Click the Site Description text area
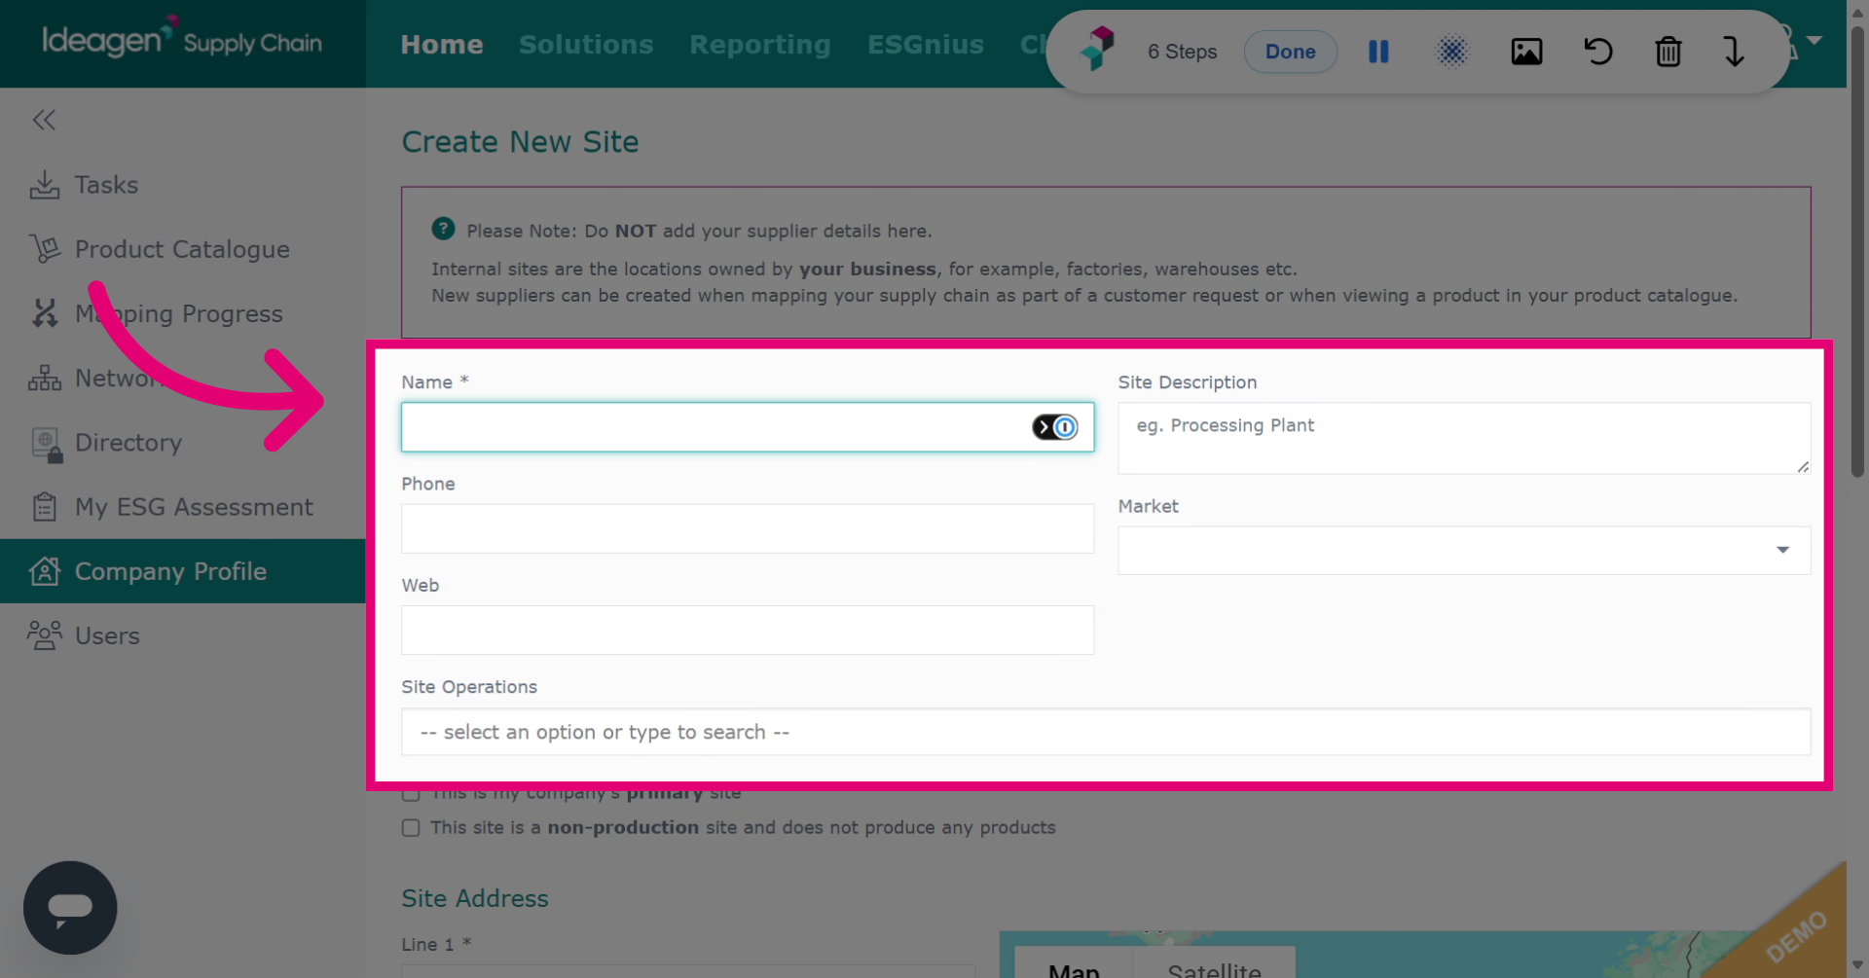1869x978 pixels. click(1464, 438)
